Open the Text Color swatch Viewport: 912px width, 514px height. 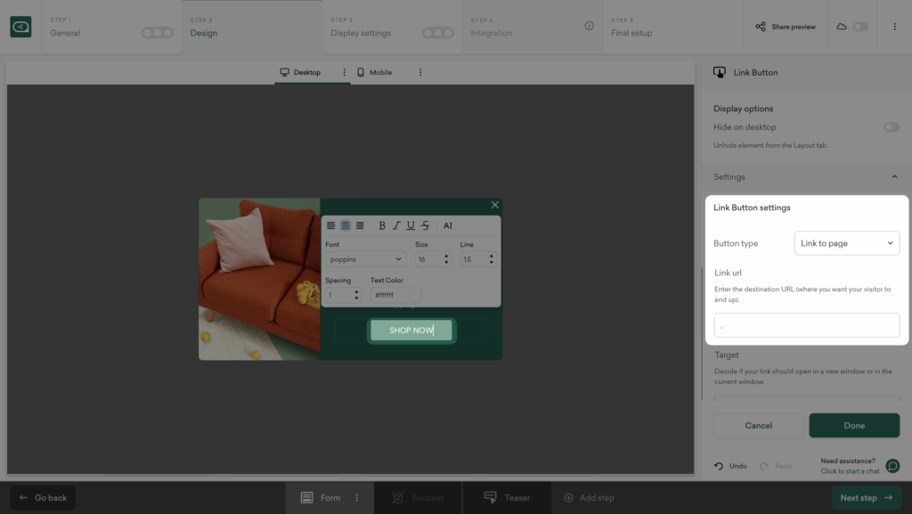(x=414, y=295)
